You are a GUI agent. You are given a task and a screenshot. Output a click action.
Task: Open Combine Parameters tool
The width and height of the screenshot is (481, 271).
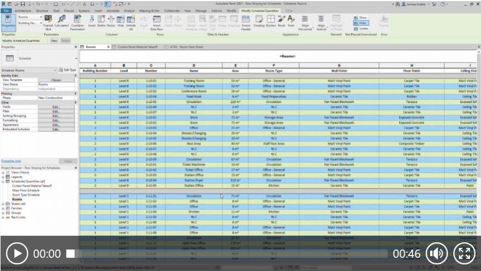77,22
